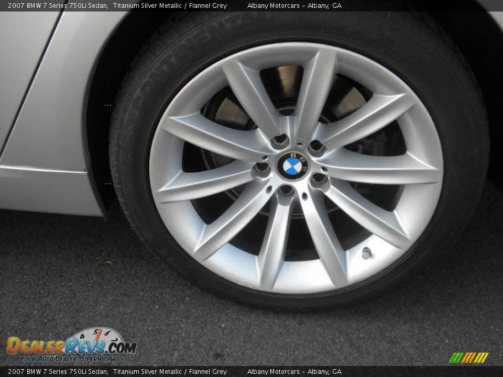Click "Titanium Silver Metallic / Flannel Grey" in top caption
Image resolution: width=503 pixels, height=377 pixels.
[170, 5]
